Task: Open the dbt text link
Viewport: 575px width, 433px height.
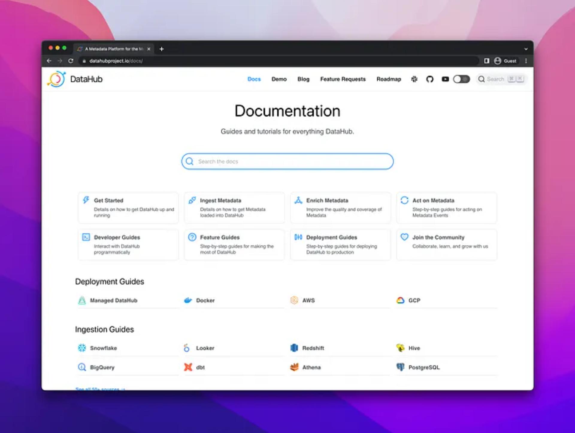Action: (200, 367)
